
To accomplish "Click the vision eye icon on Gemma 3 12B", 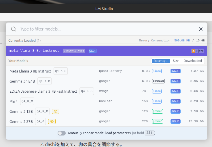I will [56, 111].
